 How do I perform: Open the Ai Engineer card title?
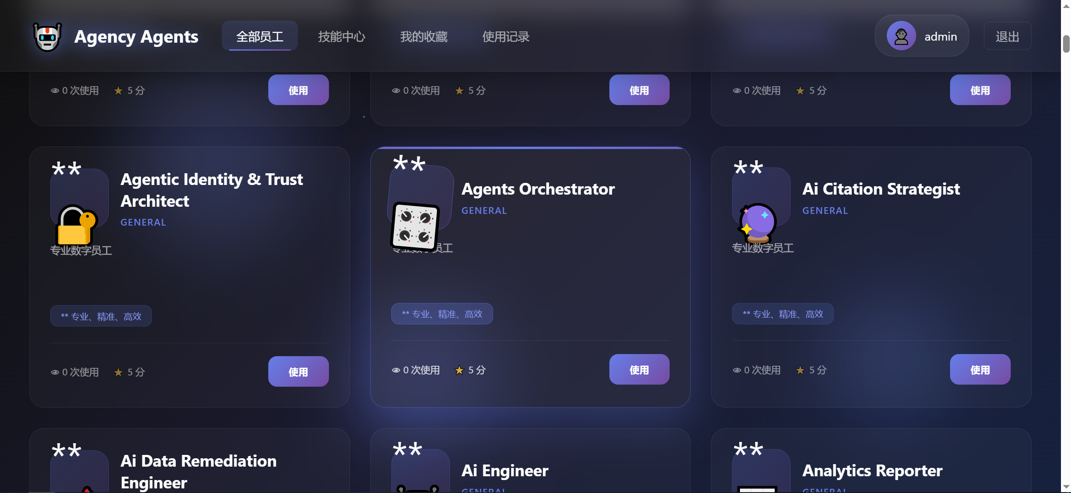point(505,471)
